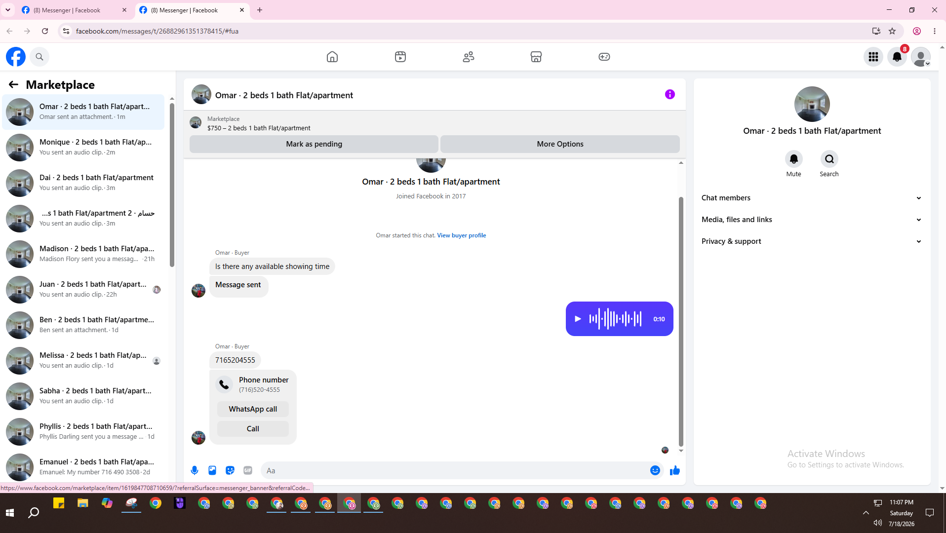
Task: Expand Chat members section
Action: pyautogui.click(x=812, y=198)
